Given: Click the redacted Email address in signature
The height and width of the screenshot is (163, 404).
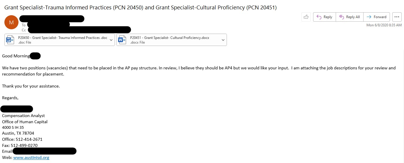Looking at the screenshot, I should [x=45, y=151].
